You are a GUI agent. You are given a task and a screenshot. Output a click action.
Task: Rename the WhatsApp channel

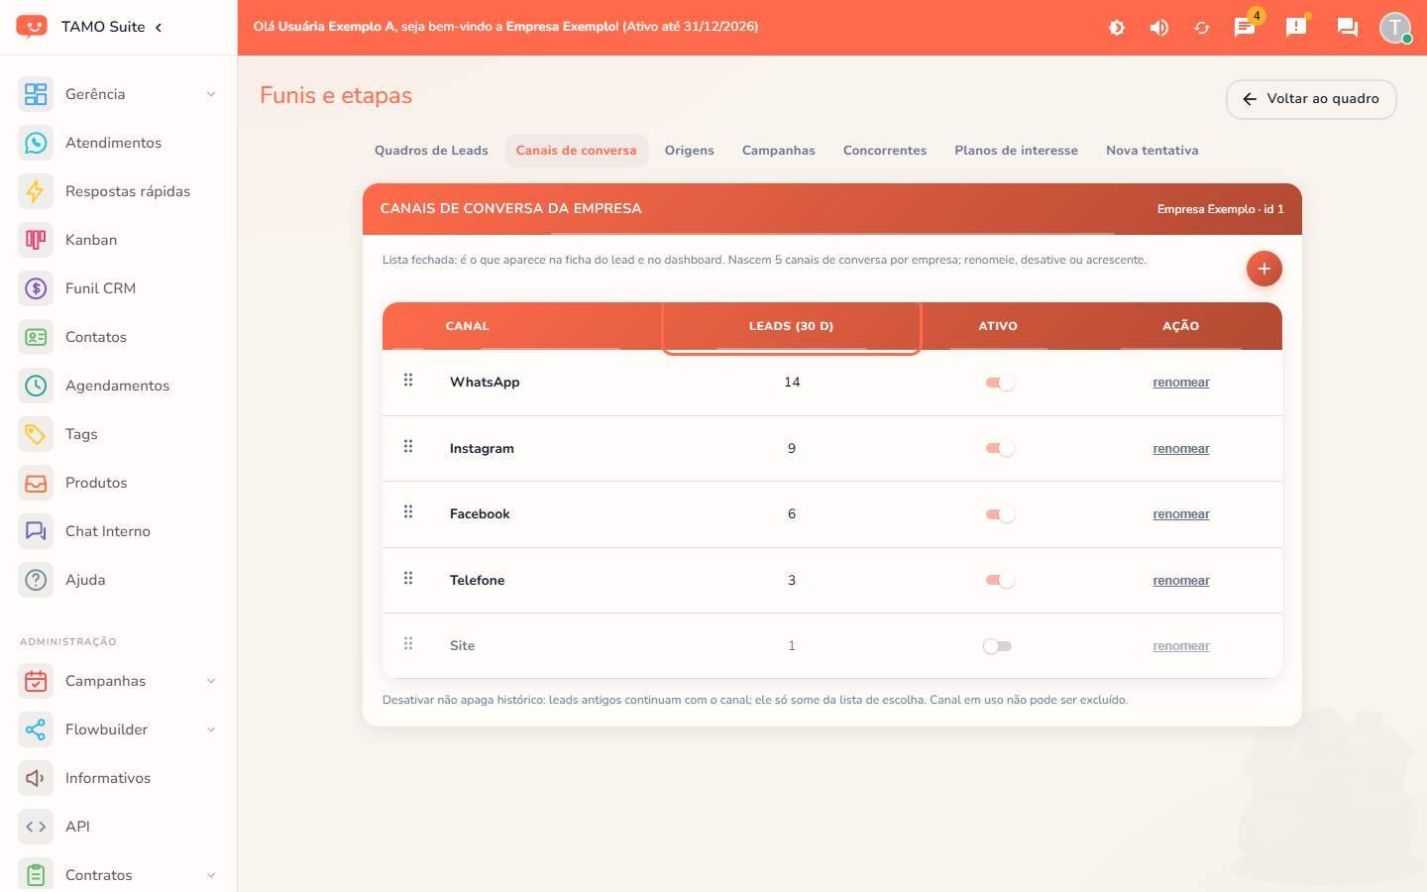click(1181, 383)
